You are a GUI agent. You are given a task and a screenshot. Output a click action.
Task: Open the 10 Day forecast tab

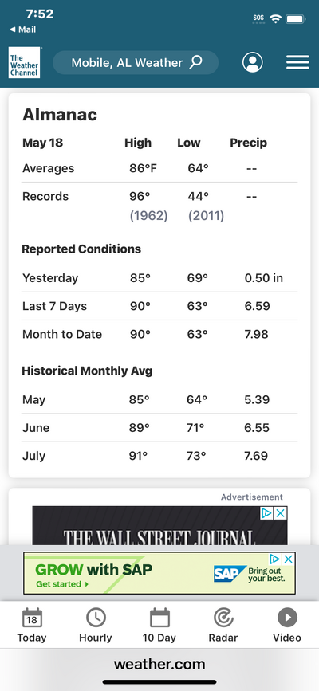pos(159,625)
